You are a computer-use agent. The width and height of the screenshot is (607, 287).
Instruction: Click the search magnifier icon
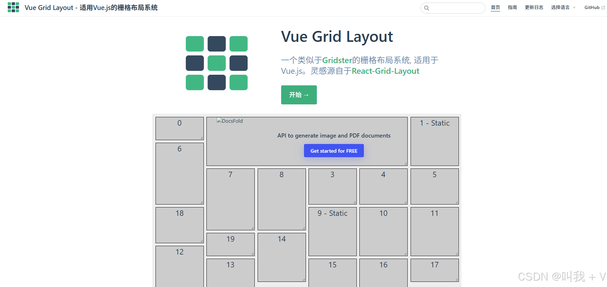(427, 8)
